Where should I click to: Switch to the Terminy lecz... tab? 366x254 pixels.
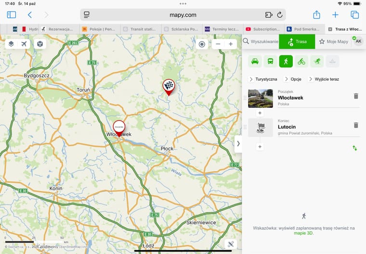pyautogui.click(x=222, y=29)
